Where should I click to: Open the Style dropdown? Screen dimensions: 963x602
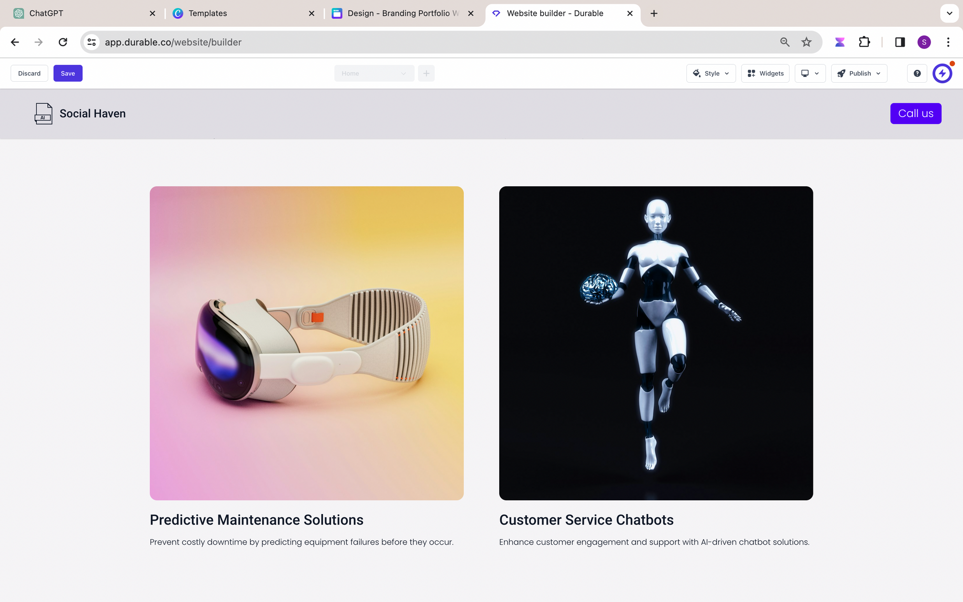(x=711, y=73)
